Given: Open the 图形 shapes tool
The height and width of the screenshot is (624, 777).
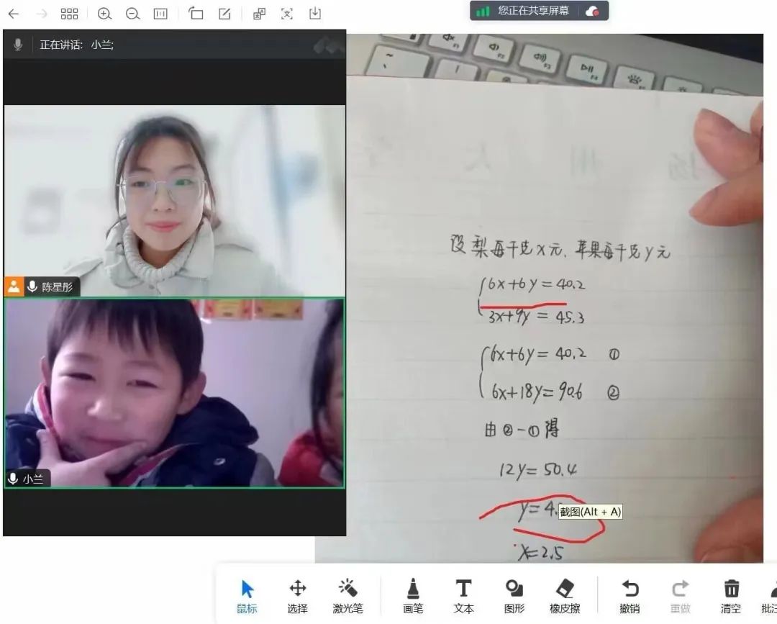Looking at the screenshot, I should click(514, 596).
